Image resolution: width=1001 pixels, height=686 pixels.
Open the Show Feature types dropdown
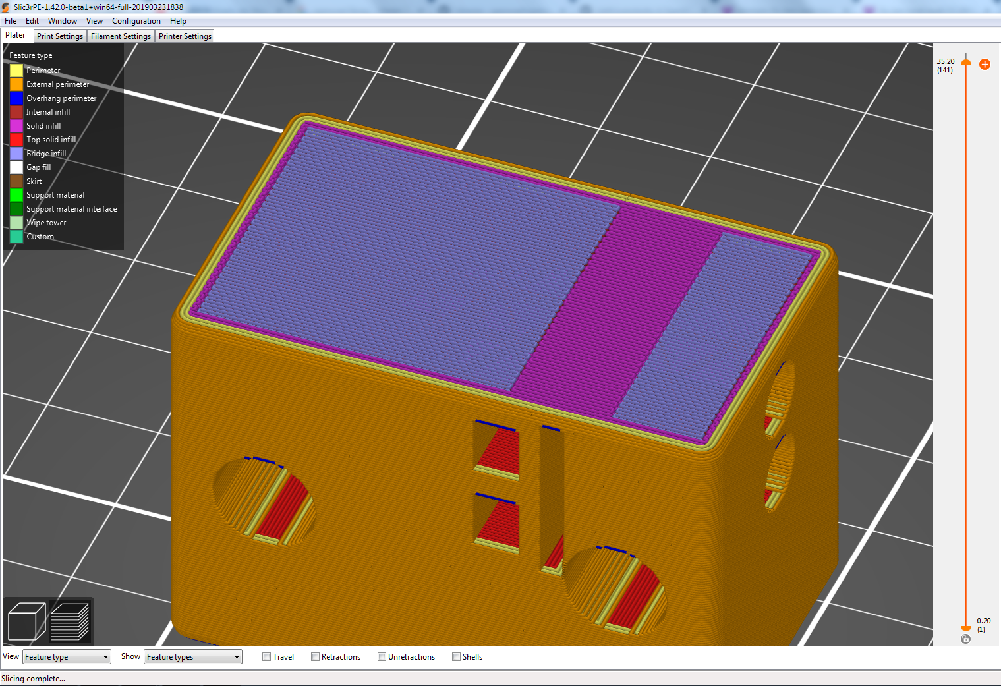[x=192, y=656]
